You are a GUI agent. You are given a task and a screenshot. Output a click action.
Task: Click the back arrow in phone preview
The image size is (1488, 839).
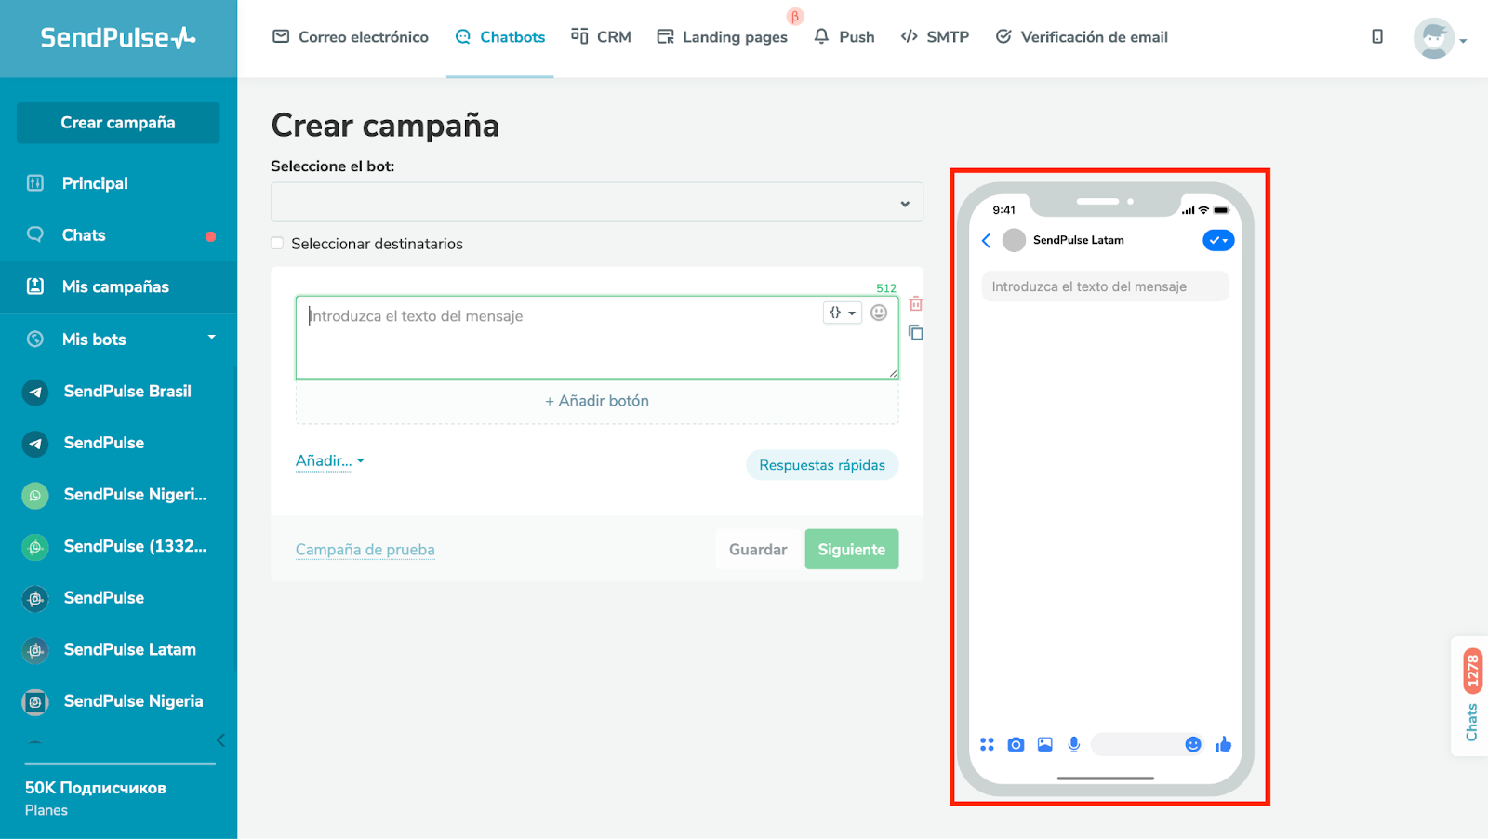click(987, 241)
